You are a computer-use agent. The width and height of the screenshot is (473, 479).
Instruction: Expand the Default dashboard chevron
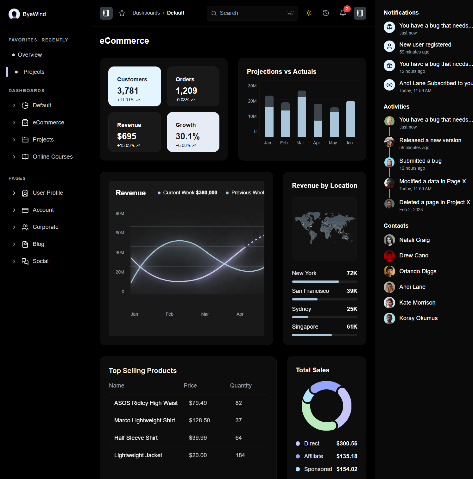click(x=14, y=105)
